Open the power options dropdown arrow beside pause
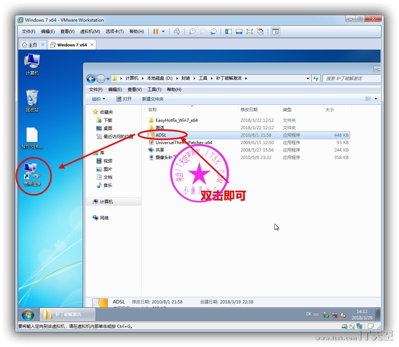Image resolution: width=399 pixels, height=347 pixels. pos(163,32)
